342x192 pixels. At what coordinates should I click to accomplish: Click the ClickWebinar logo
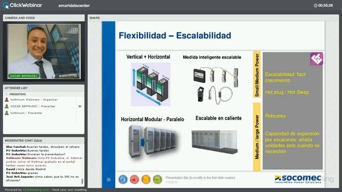tap(22, 5)
